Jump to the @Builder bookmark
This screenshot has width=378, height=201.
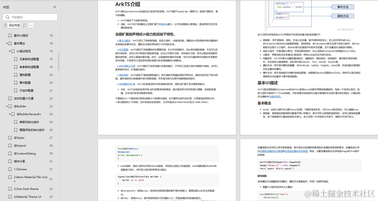coord(20,106)
